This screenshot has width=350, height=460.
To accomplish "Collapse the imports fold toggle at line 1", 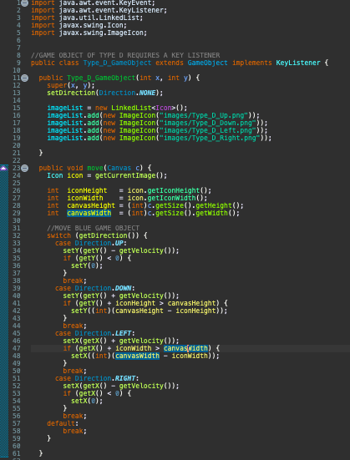I will click(25, 3).
